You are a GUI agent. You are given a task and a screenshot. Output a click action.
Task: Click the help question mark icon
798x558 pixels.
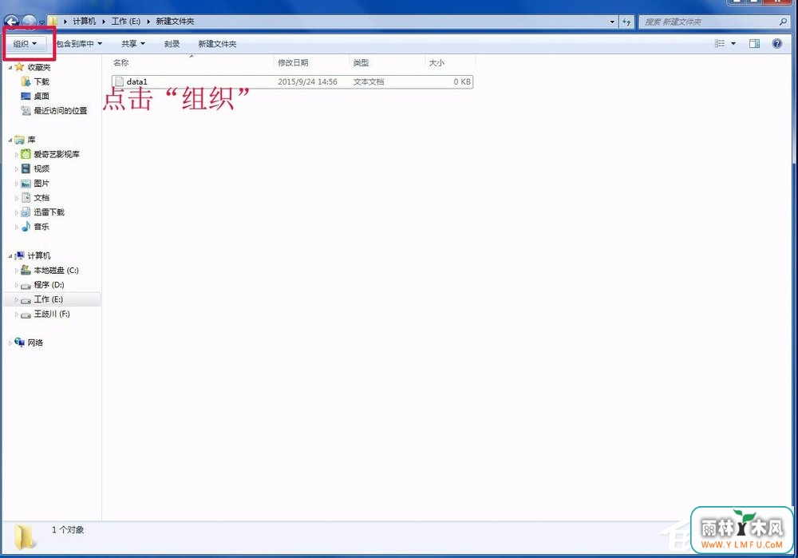pyautogui.click(x=776, y=44)
